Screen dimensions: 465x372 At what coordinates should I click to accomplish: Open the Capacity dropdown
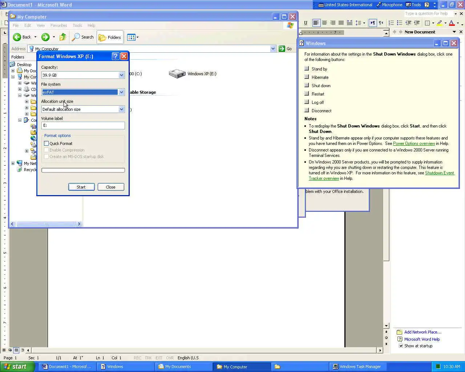tap(121, 75)
